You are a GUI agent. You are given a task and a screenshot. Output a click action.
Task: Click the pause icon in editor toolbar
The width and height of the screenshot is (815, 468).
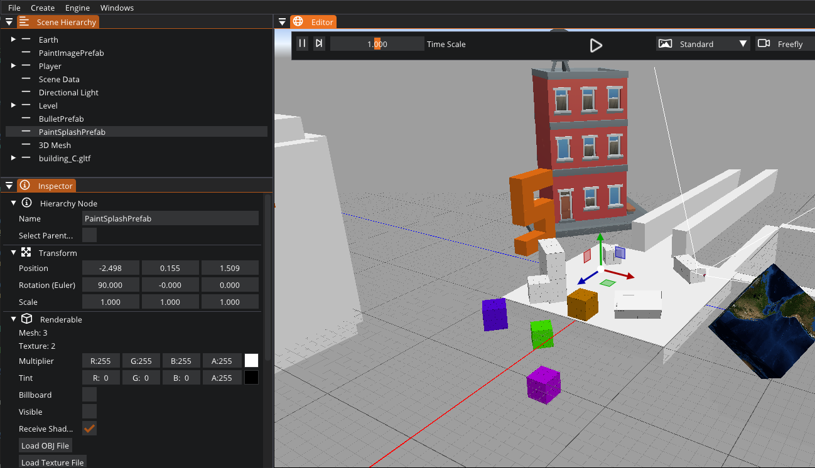point(302,43)
